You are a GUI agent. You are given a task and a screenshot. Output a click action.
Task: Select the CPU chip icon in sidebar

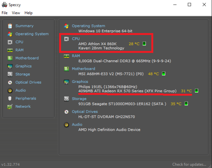(10, 42)
